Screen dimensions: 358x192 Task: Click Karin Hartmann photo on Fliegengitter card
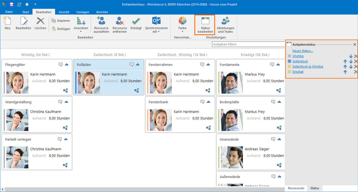[x=17, y=83]
